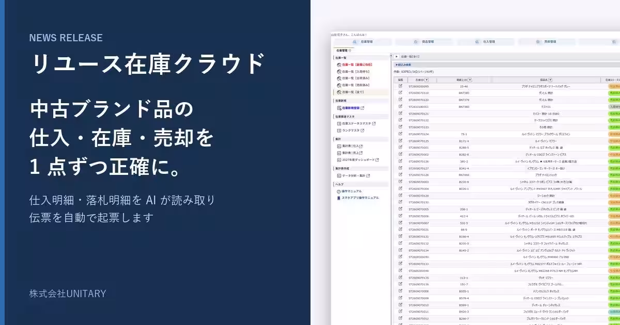Click edit icon for ST2609070123
The width and height of the screenshot is (620, 325).
coord(400,127)
